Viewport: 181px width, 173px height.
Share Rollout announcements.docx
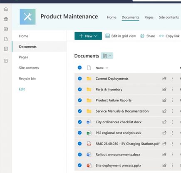pos(164,155)
